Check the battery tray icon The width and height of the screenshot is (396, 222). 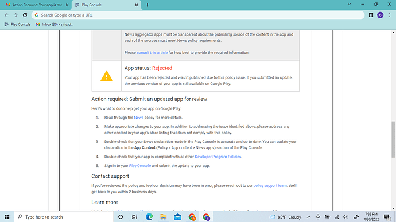tap(327, 217)
